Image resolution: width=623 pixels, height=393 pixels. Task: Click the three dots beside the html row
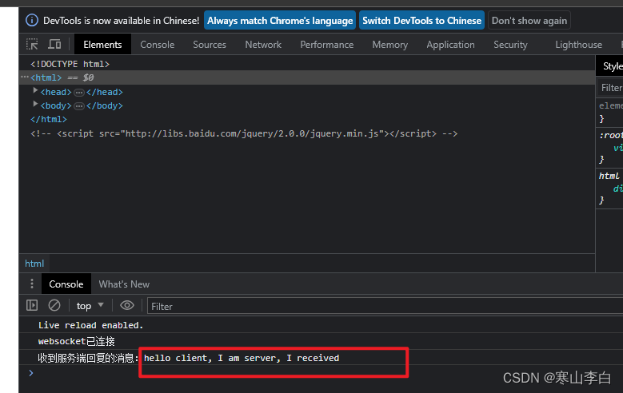pyautogui.click(x=25, y=77)
